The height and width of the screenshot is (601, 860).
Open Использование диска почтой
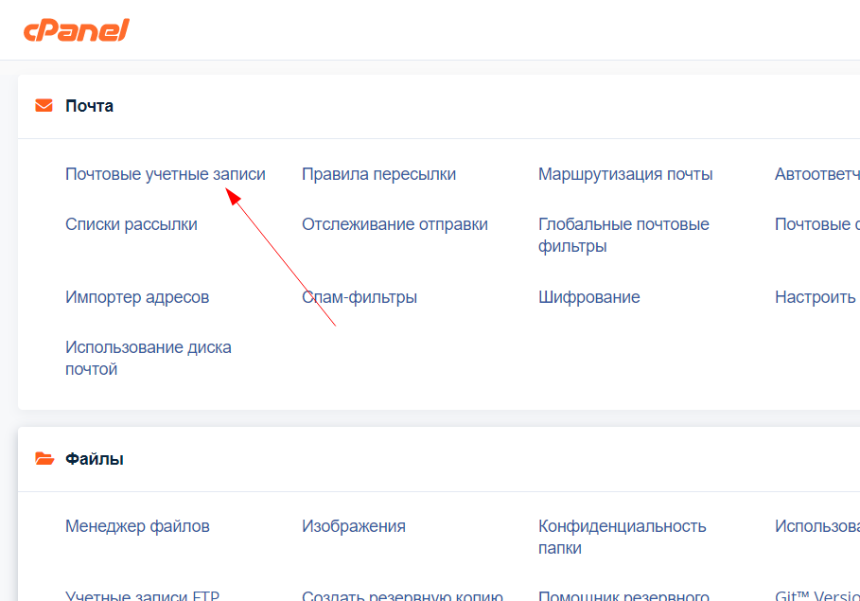148,358
